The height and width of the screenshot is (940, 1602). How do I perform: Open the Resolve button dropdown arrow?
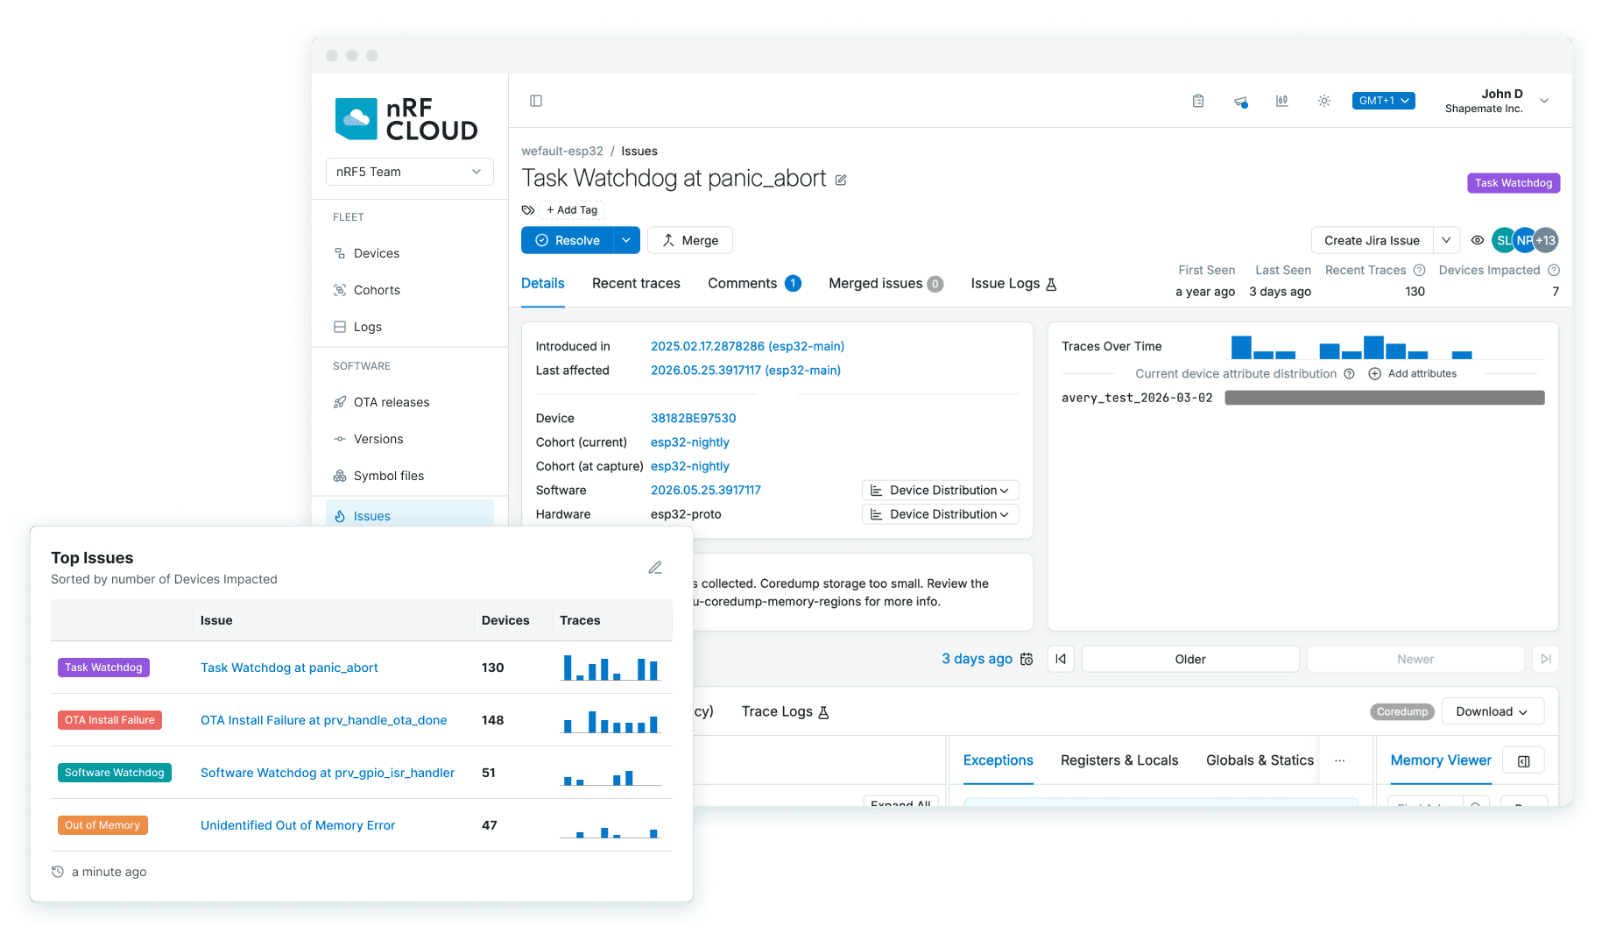pos(626,240)
